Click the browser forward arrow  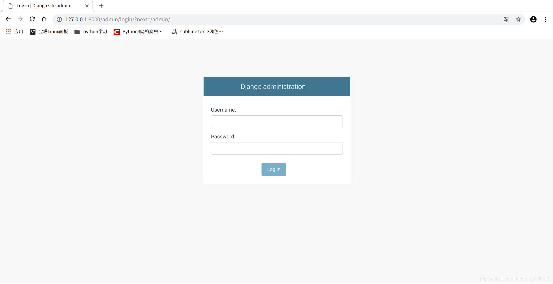(20, 19)
